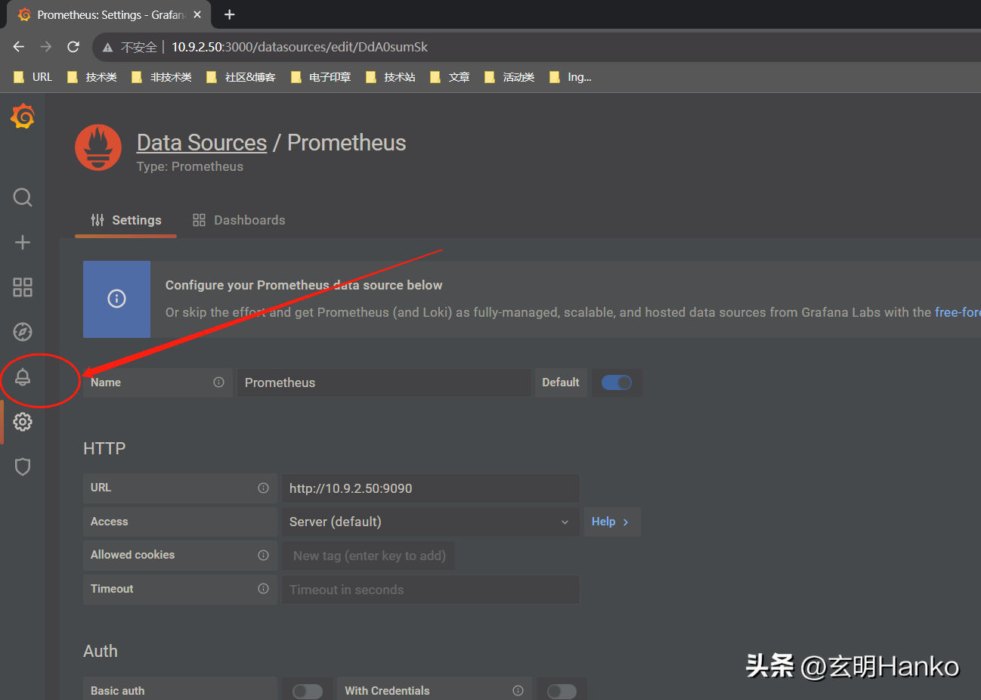Close the Prometheus Settings browser tab
981x700 pixels.
click(197, 14)
